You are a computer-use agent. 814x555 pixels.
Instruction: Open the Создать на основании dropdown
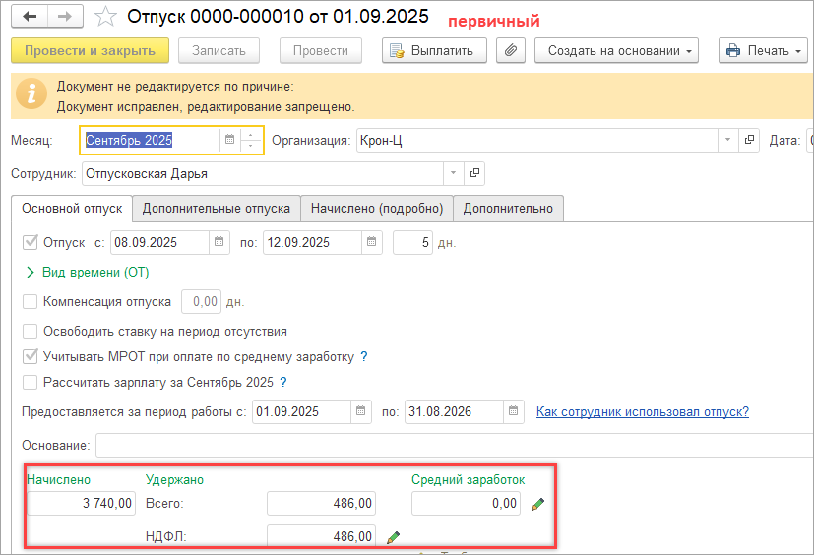coord(616,50)
